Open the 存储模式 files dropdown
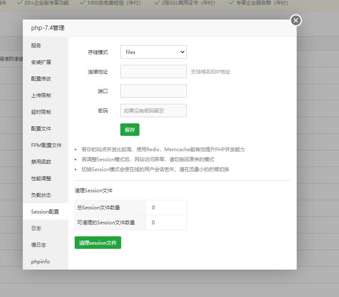 tap(153, 52)
